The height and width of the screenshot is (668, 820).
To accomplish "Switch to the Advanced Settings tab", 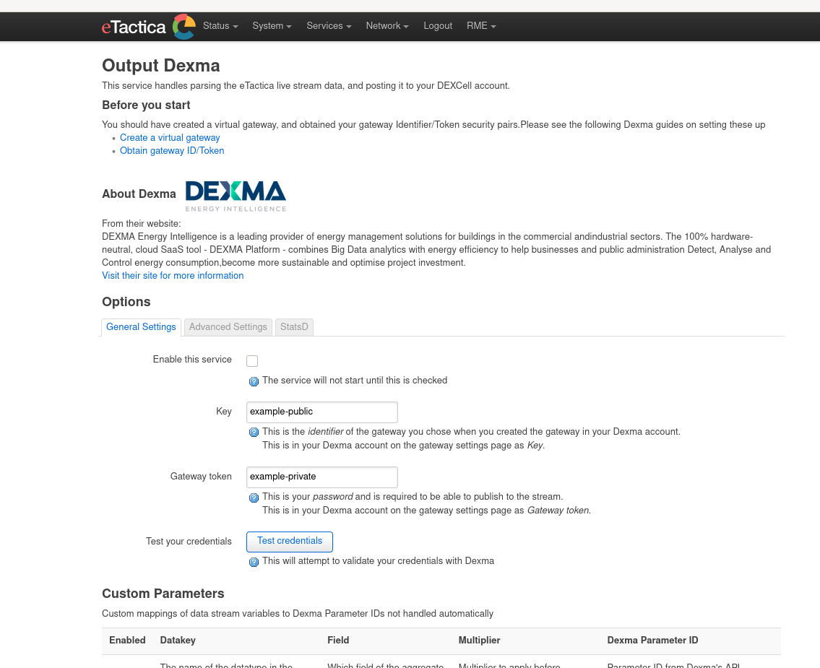I will point(228,327).
